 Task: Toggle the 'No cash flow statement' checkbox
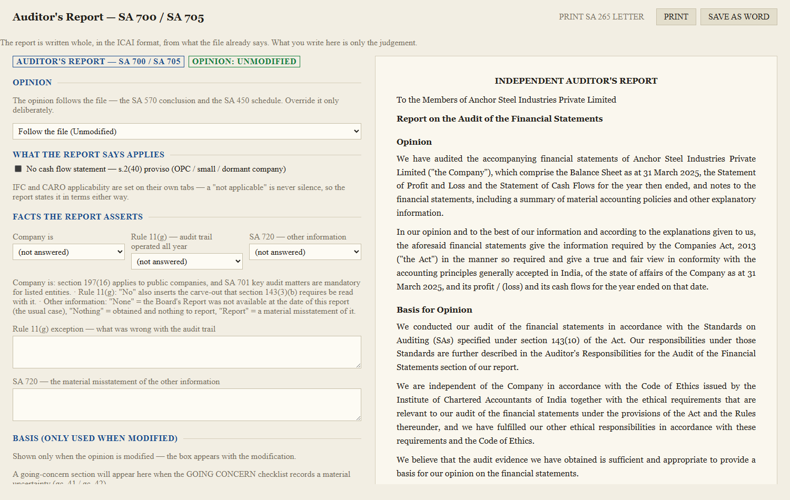point(18,169)
